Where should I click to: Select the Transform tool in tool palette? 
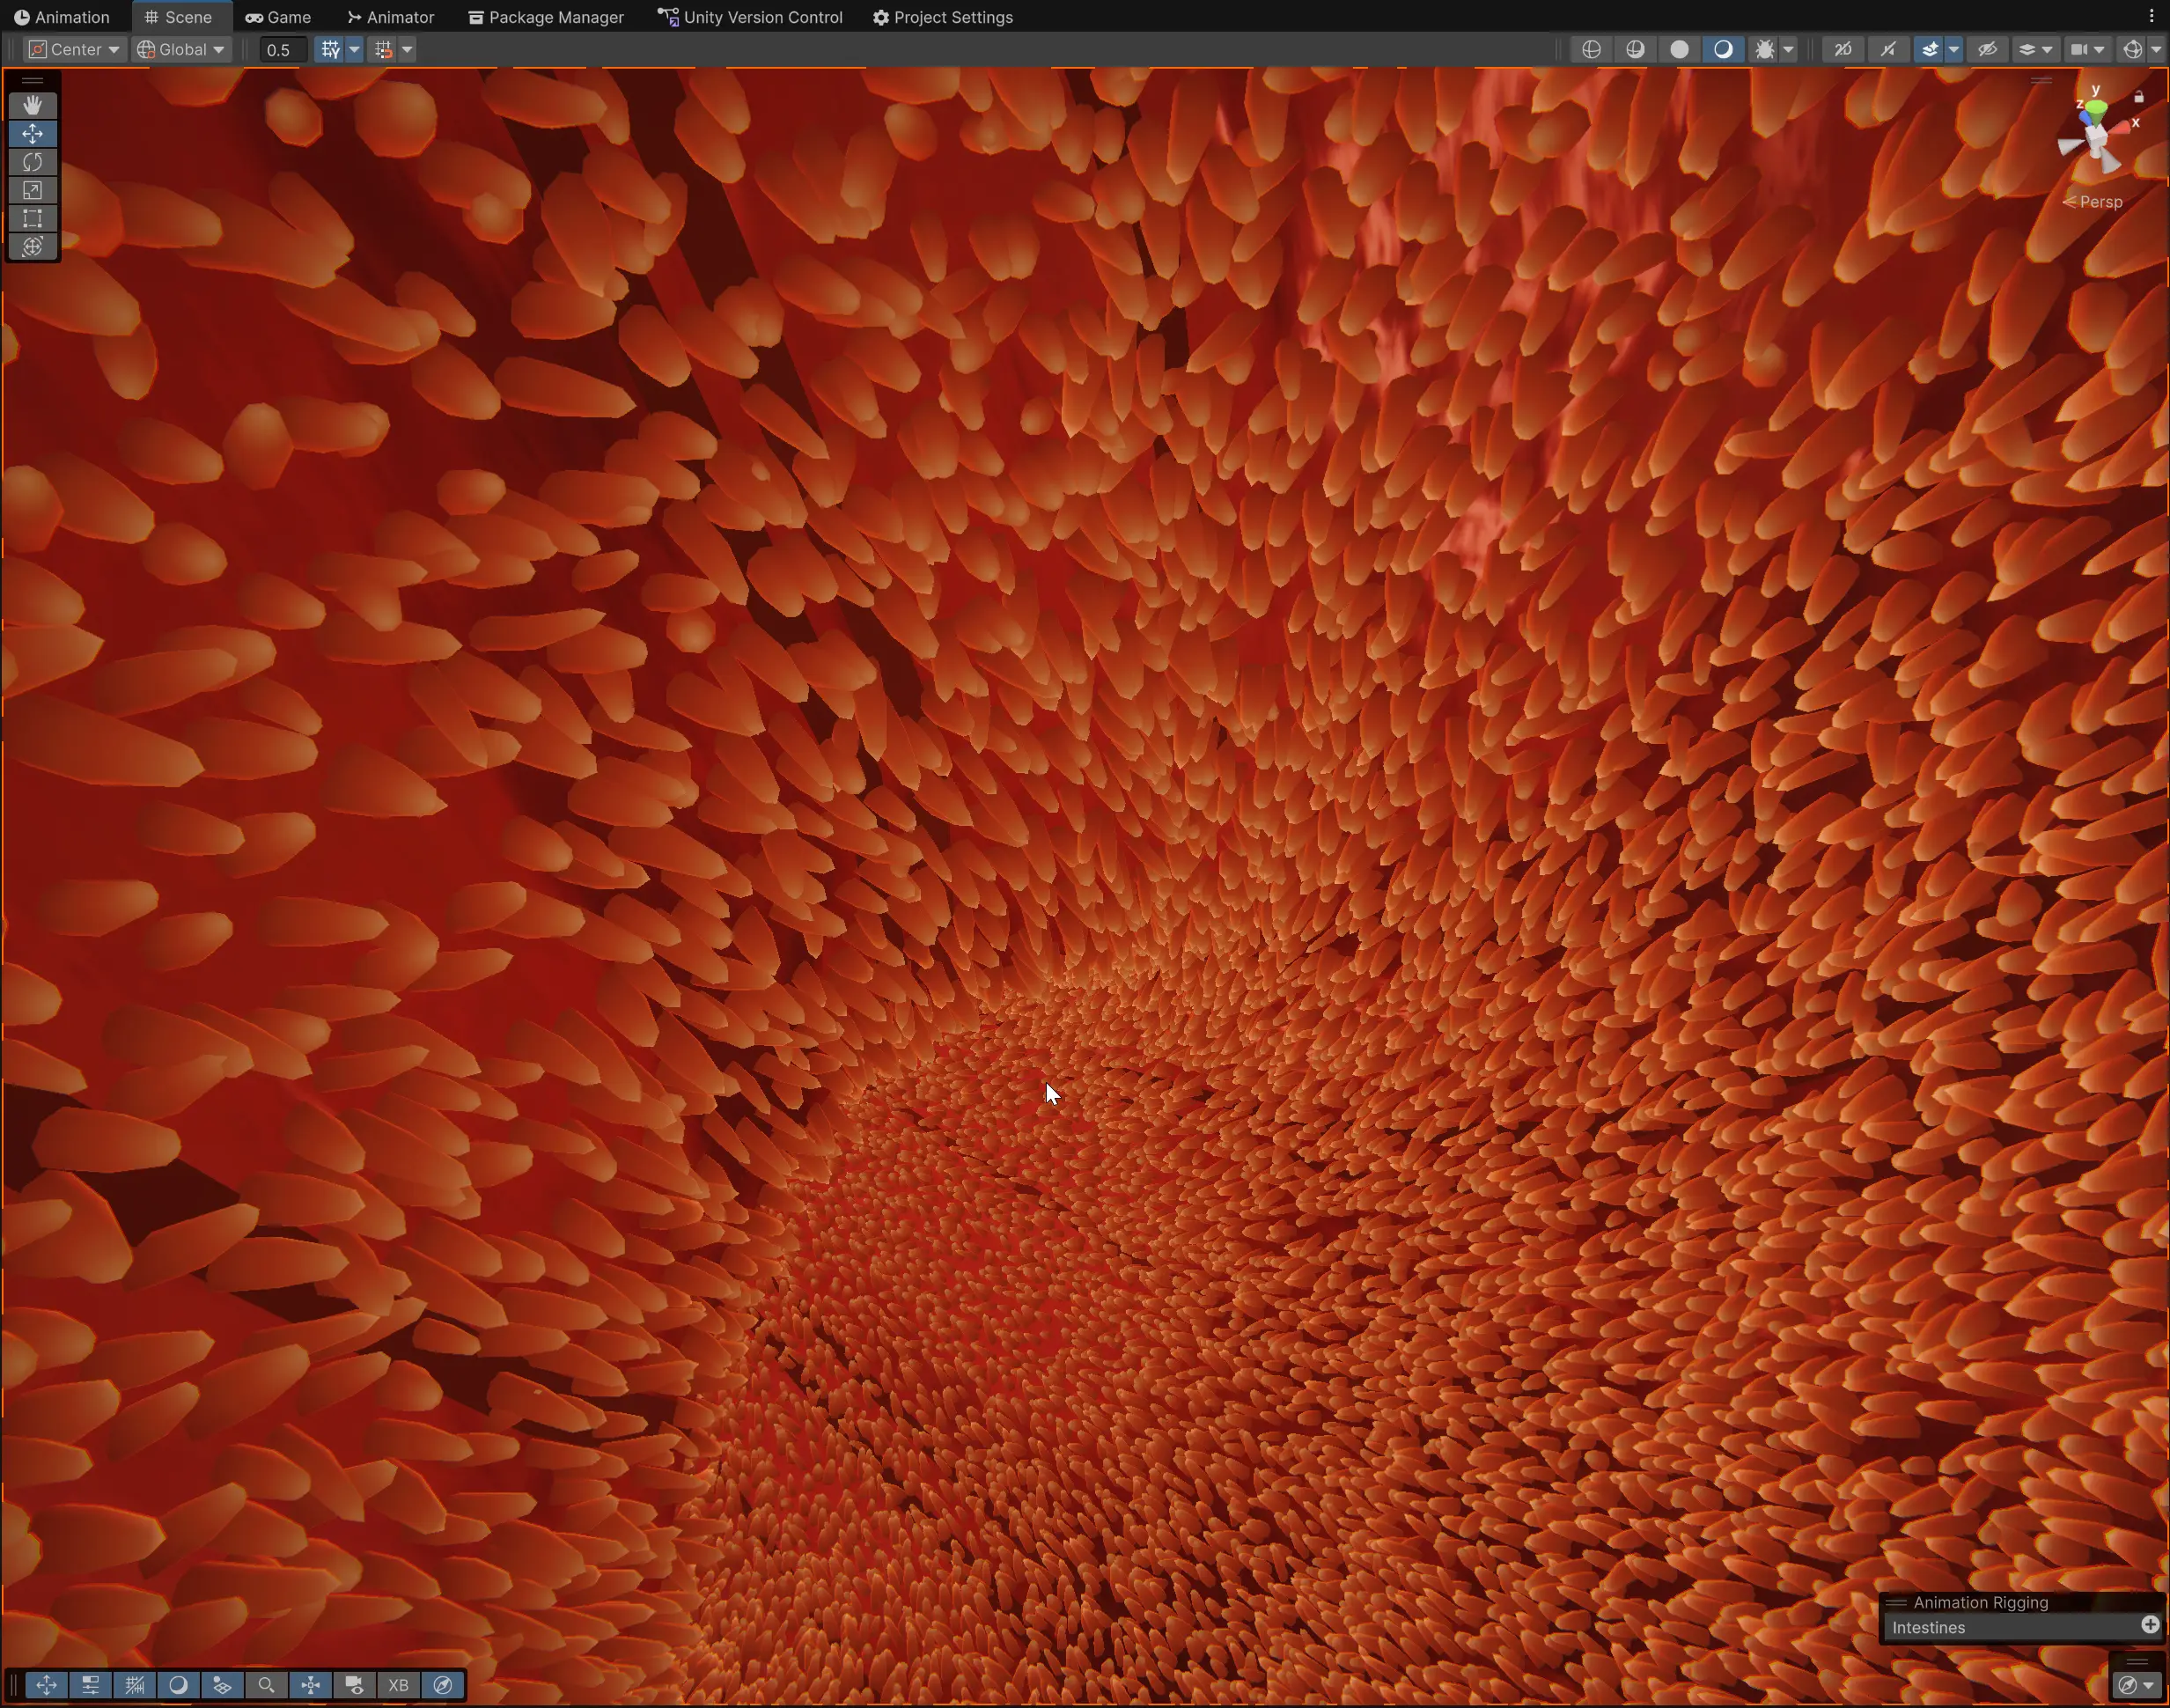[32, 246]
